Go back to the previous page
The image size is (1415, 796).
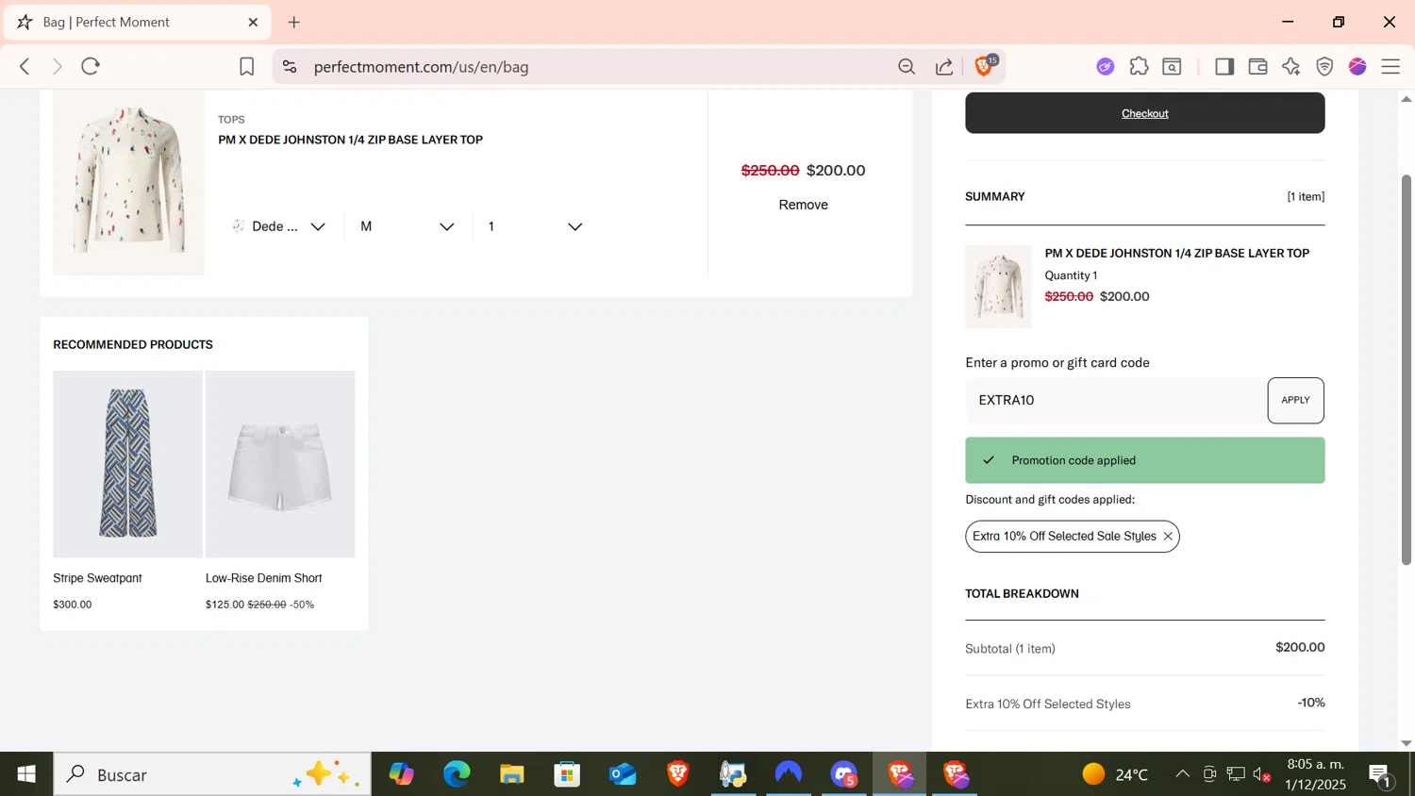coord(25,66)
